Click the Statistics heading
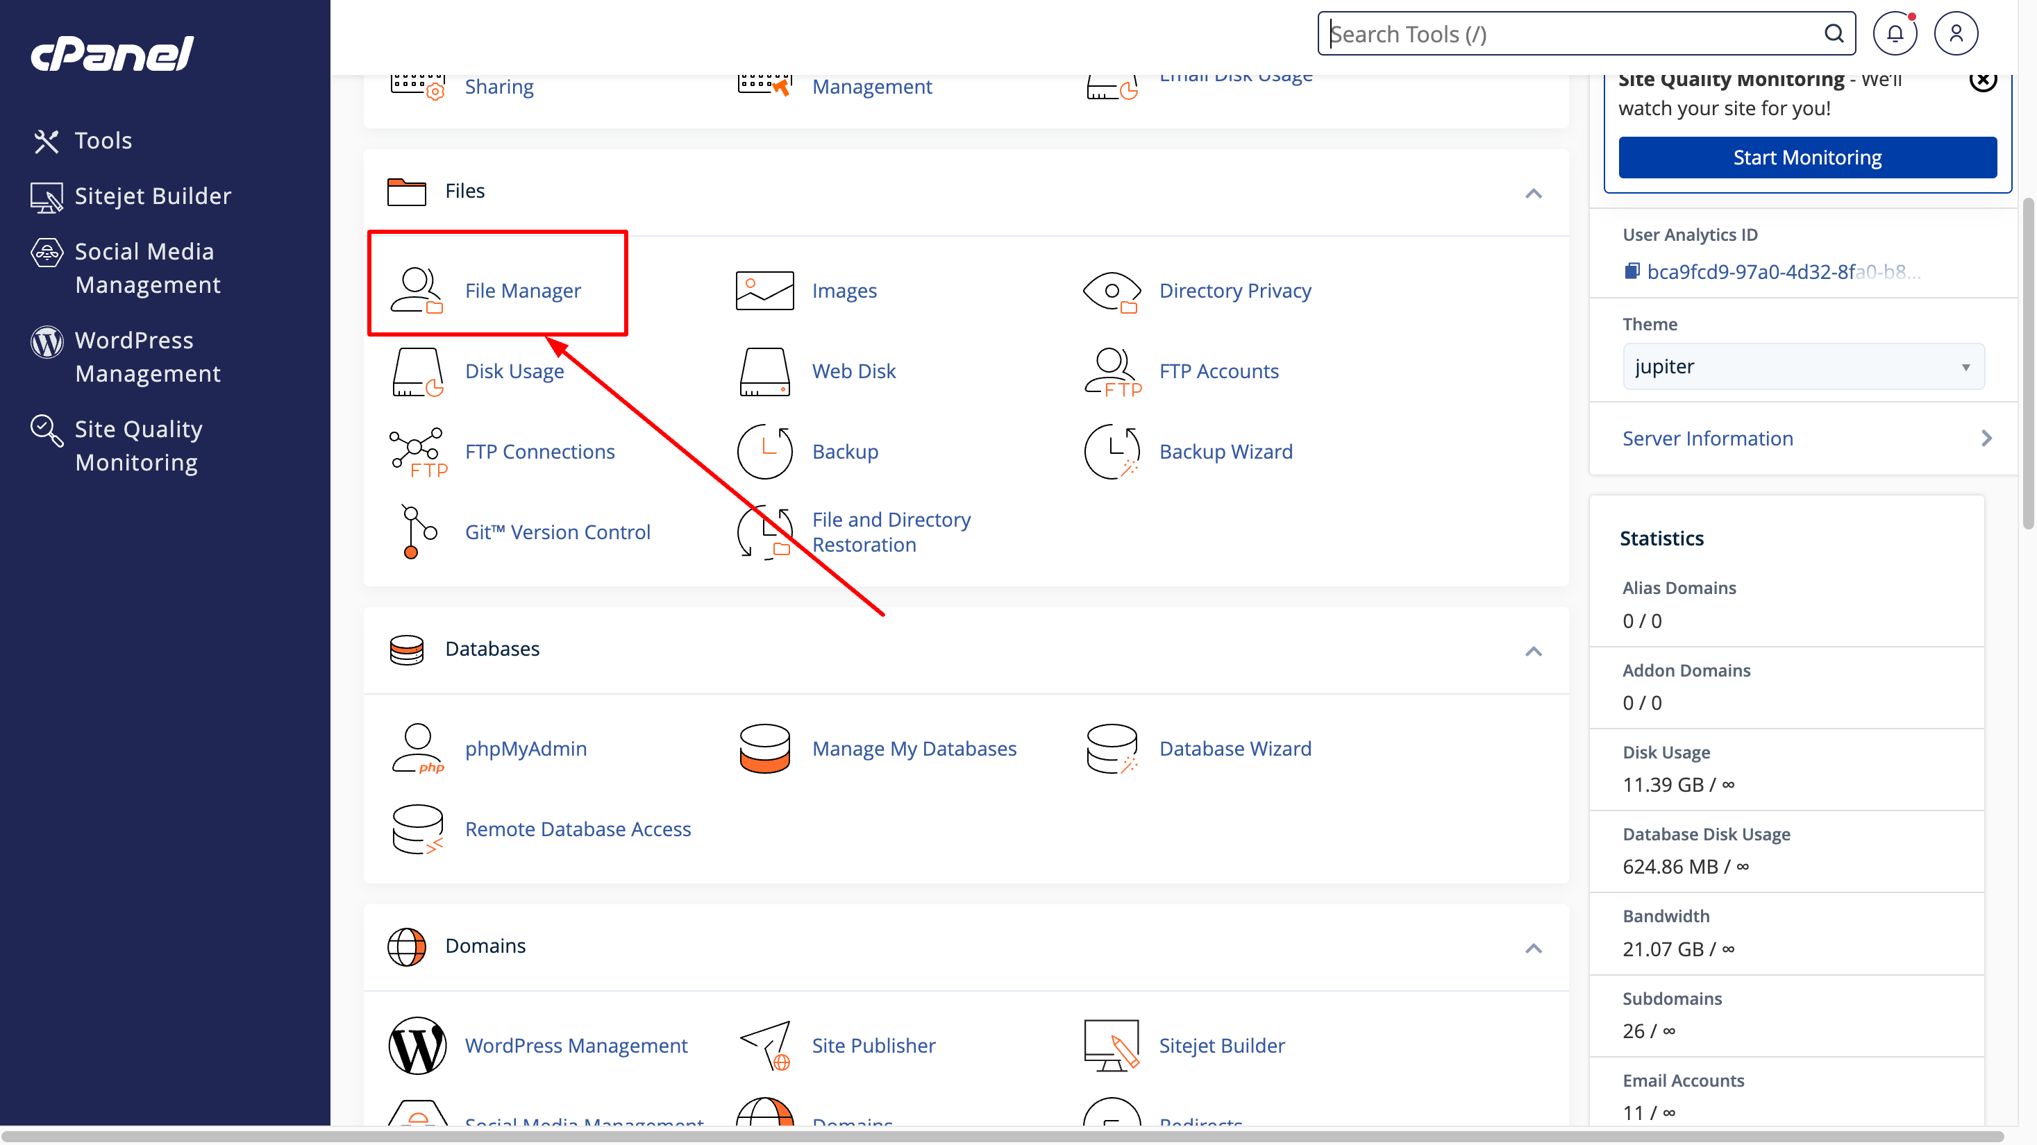 pos(1661,538)
